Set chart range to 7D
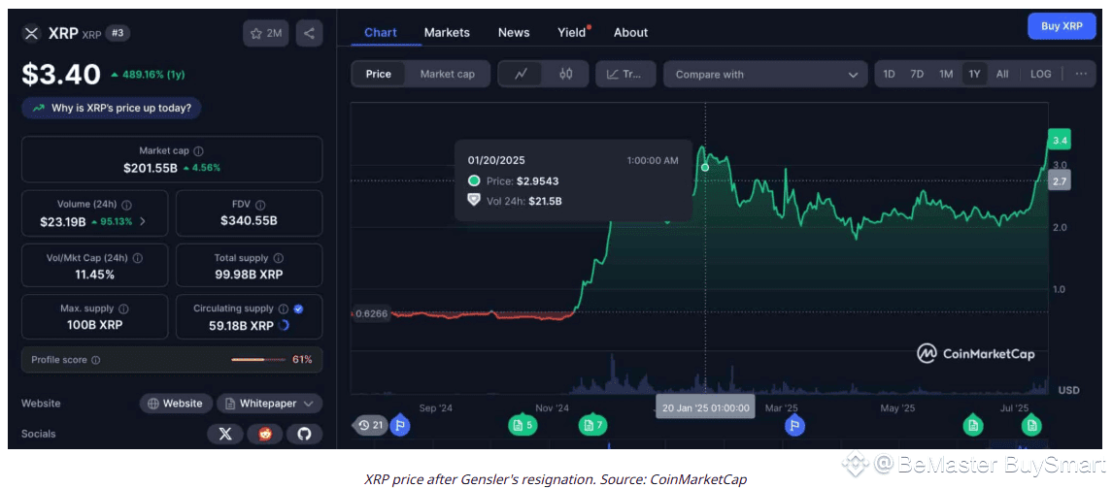1113x488 pixels. pyautogui.click(x=917, y=74)
